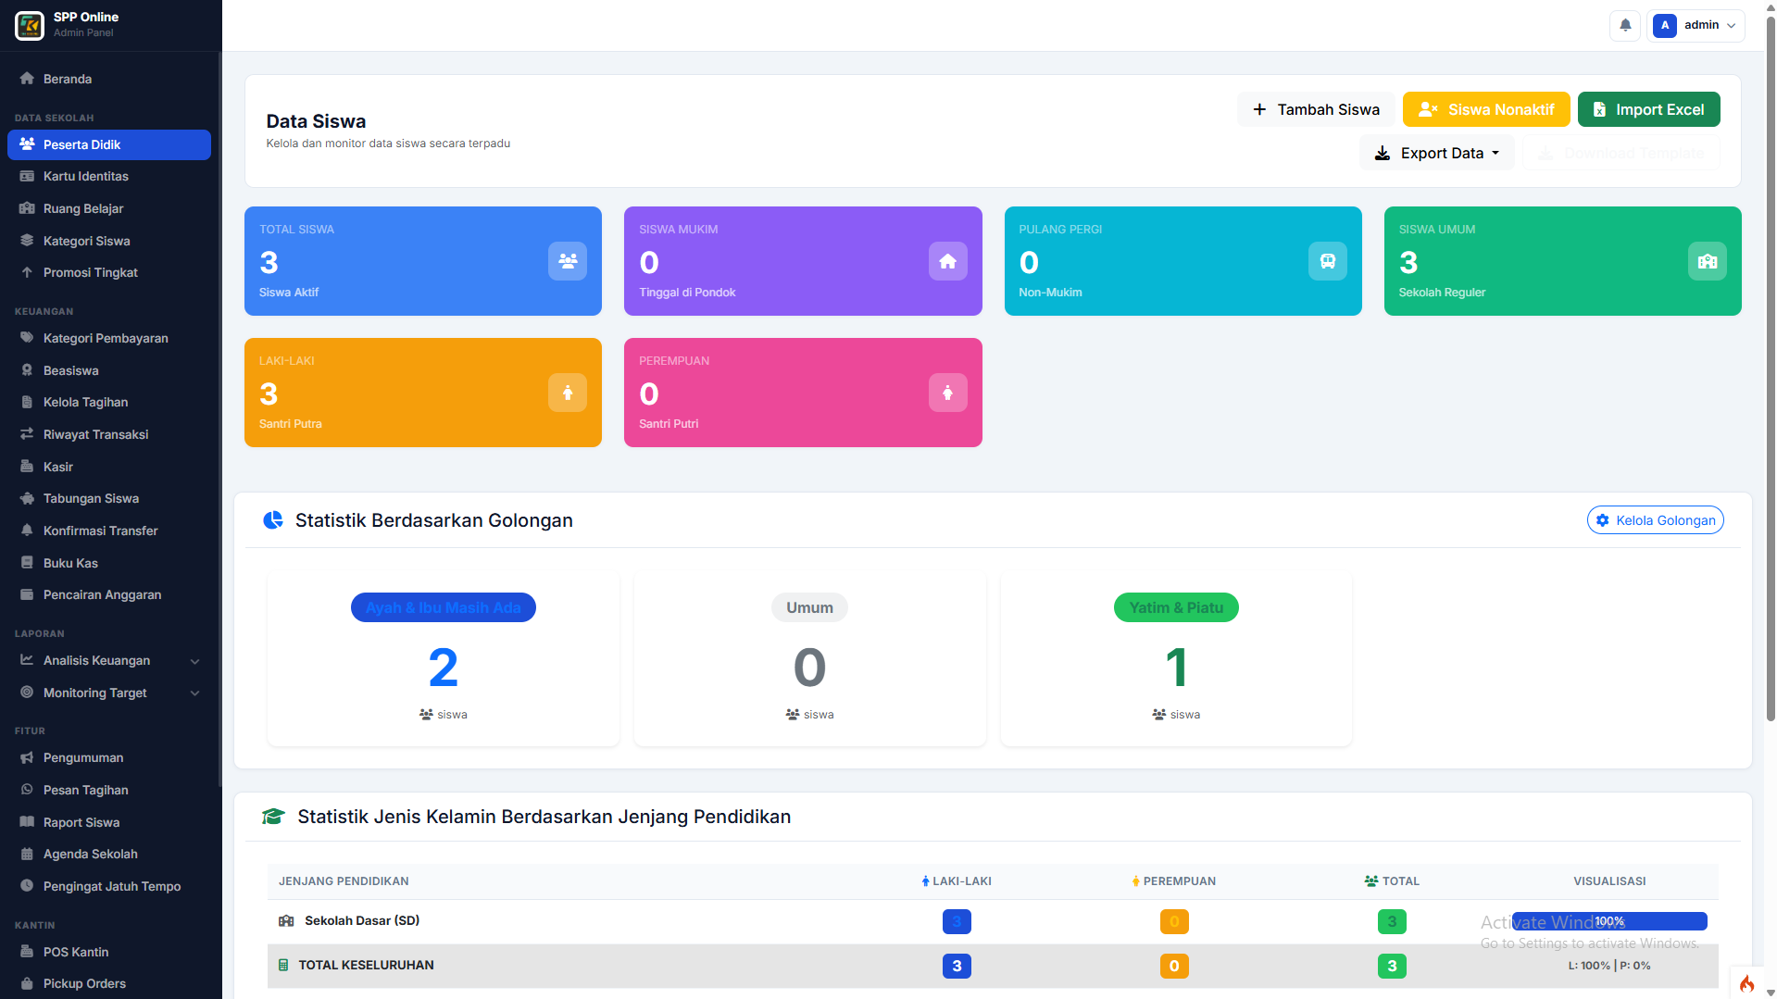This screenshot has height=999, width=1777.
Task: Click the page vertical scrollbar
Action: pyautogui.click(x=1770, y=370)
